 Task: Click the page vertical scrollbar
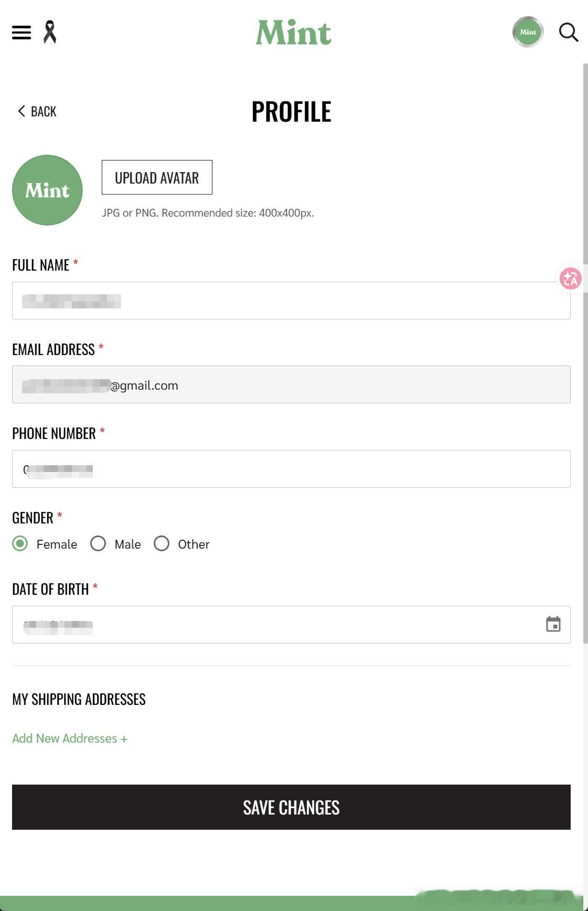pyautogui.click(x=585, y=354)
